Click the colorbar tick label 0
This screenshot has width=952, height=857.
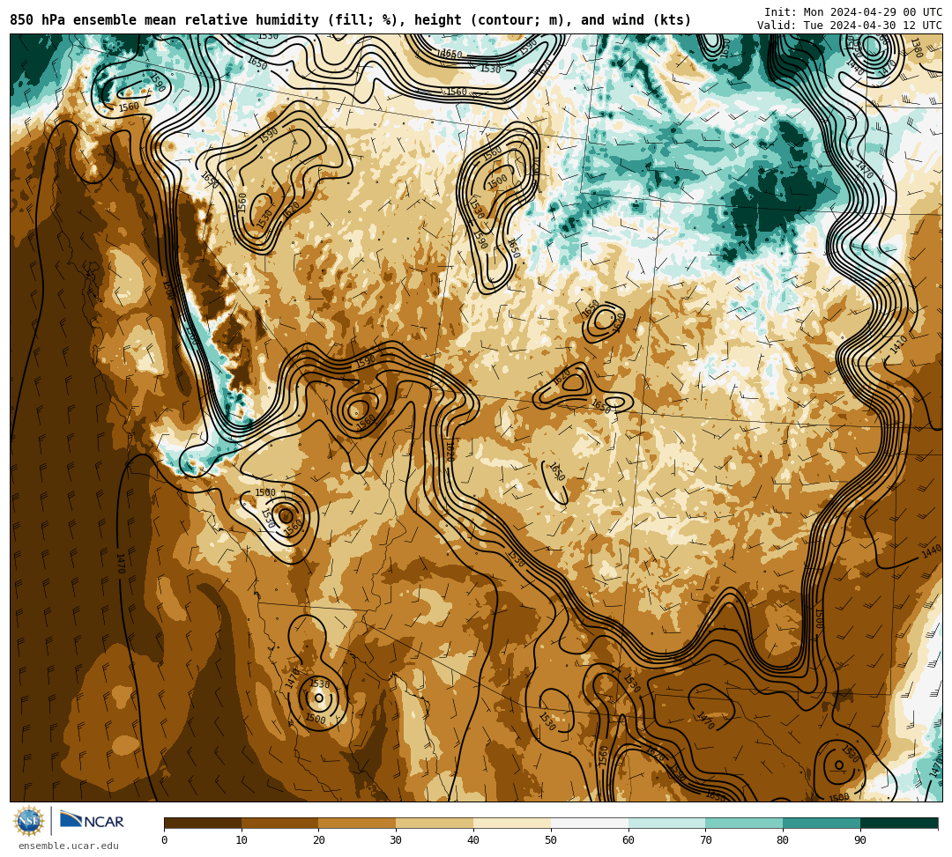[x=165, y=840]
